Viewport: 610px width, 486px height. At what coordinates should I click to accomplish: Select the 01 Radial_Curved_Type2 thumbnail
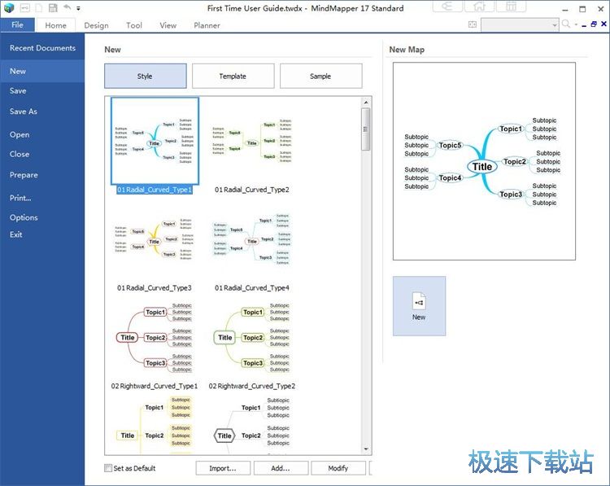pos(252,141)
